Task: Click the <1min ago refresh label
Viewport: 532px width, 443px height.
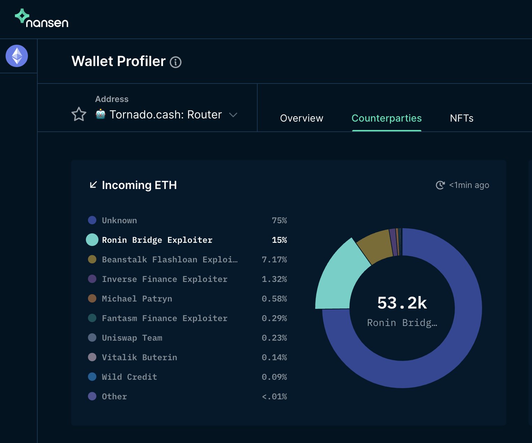Action: pyautogui.click(x=469, y=185)
